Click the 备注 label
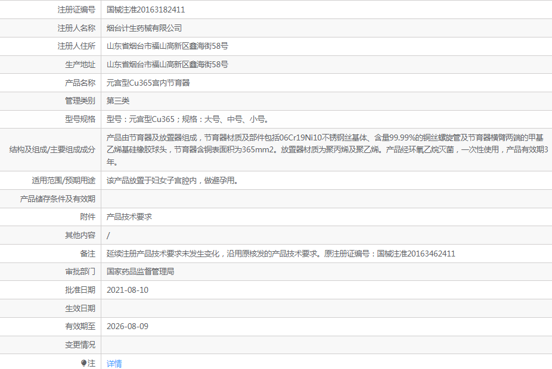The image size is (552, 369). (x=88, y=254)
